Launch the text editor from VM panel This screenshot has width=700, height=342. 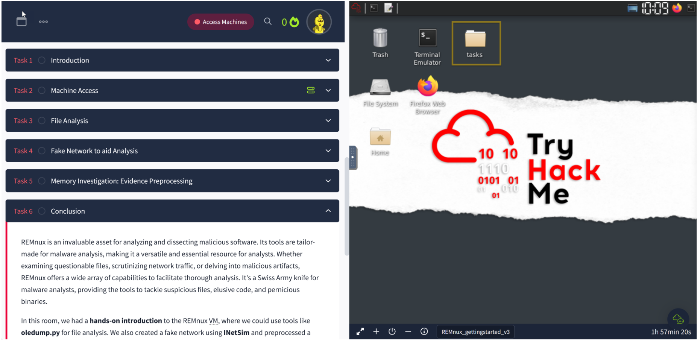pyautogui.click(x=389, y=8)
